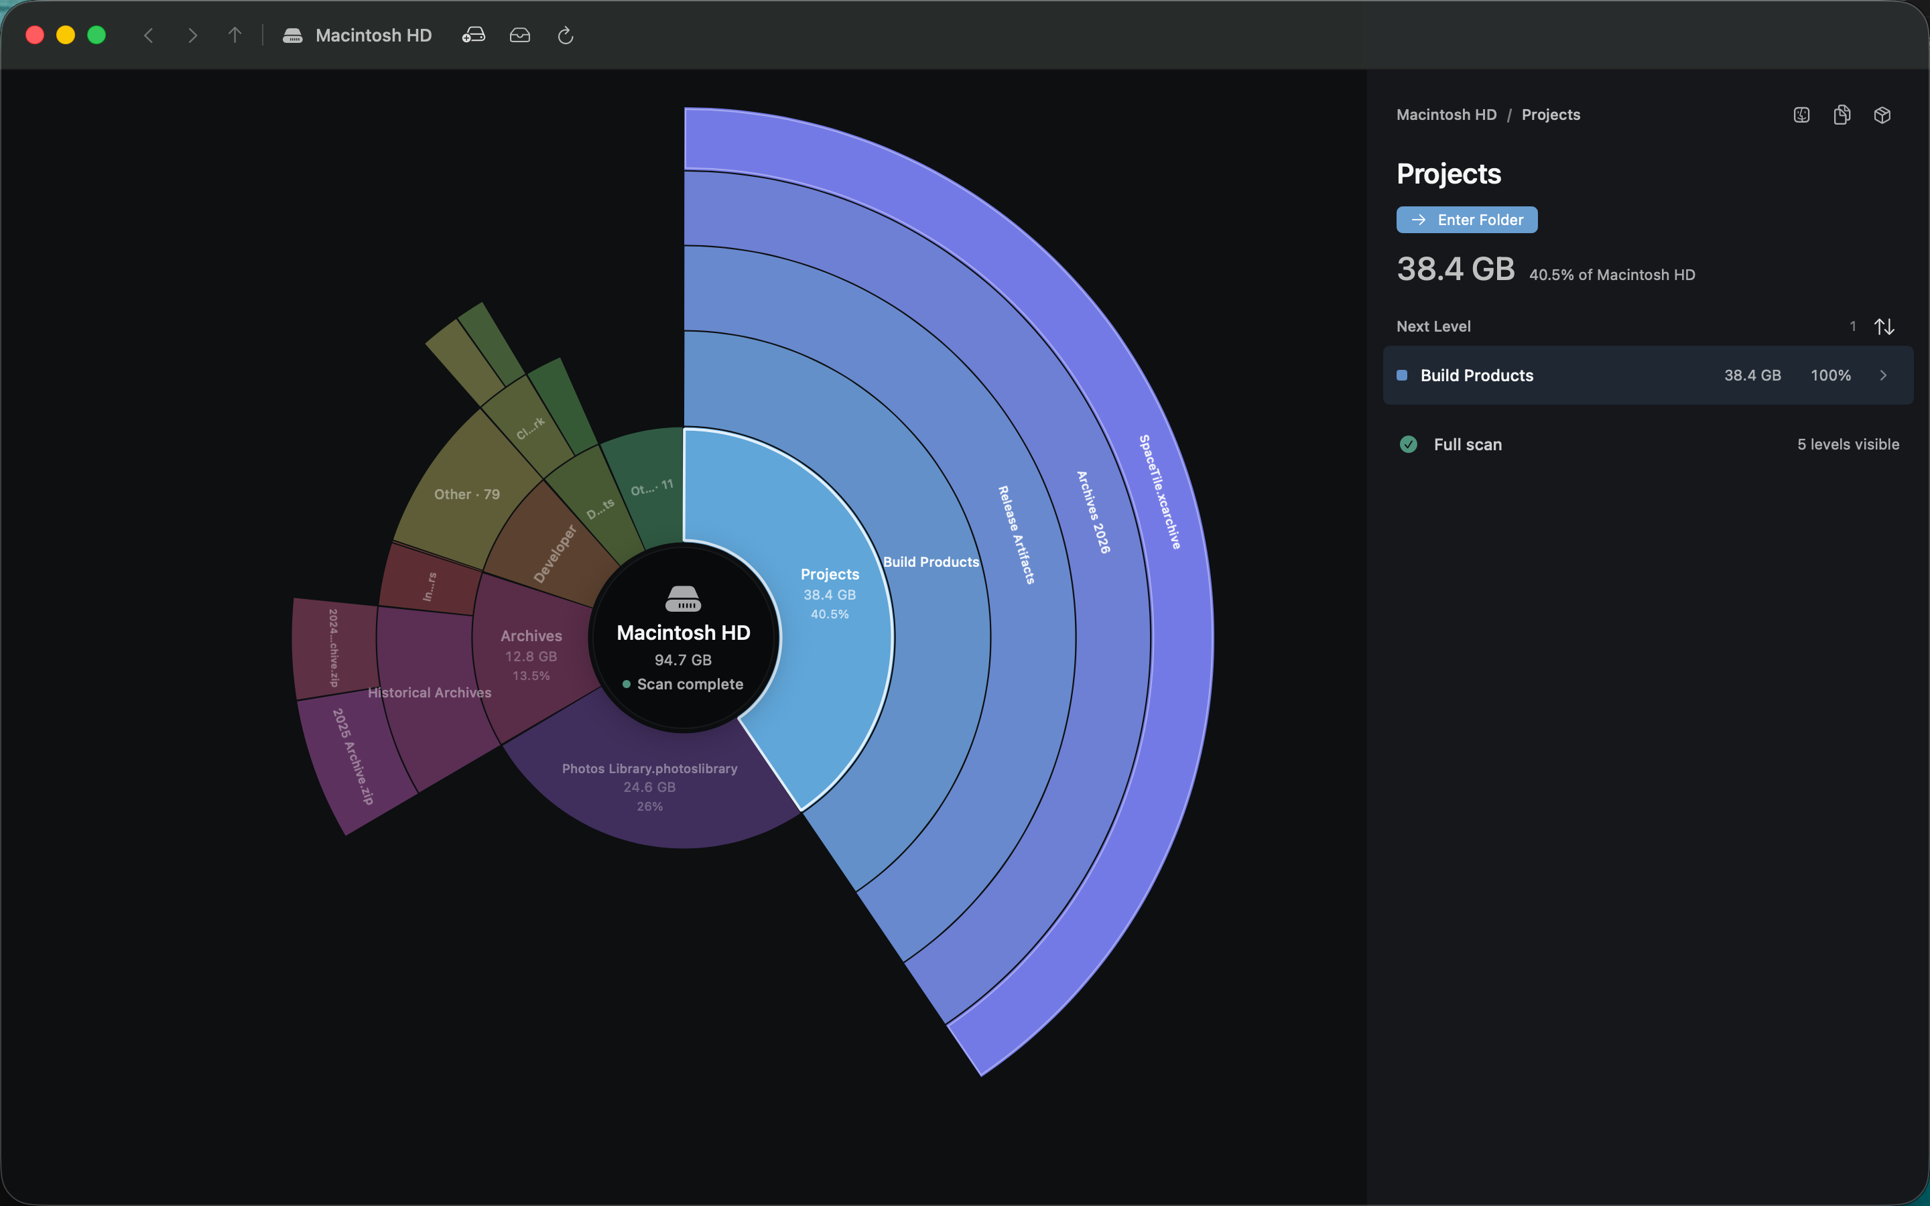
Task: Open the add-drive scan icon
Action: pyautogui.click(x=474, y=35)
